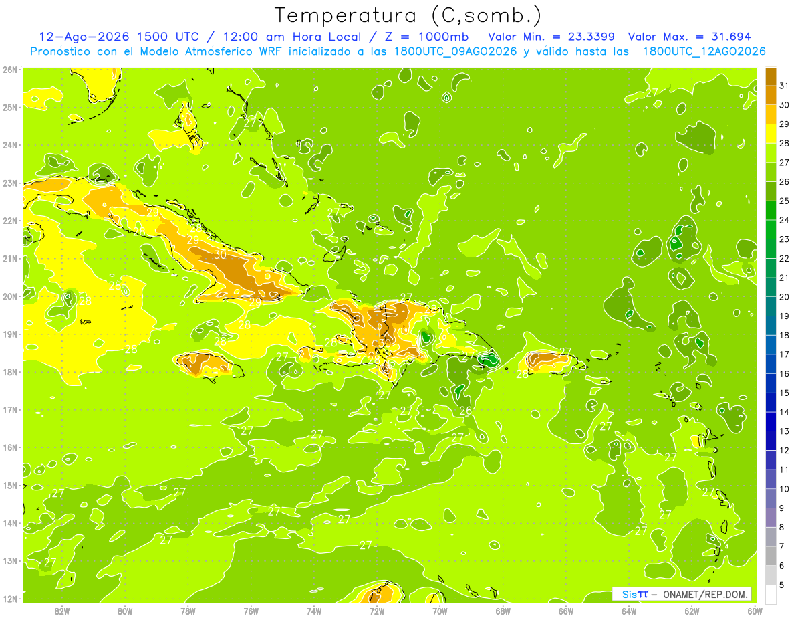Click the 80W longitude axis label

(125, 611)
